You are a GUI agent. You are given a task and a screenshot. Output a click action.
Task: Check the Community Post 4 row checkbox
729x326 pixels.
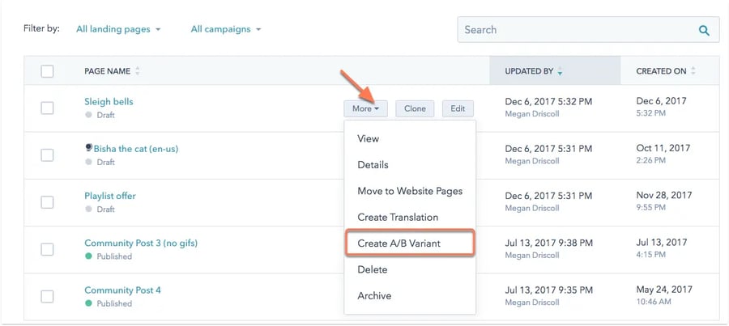pos(47,297)
